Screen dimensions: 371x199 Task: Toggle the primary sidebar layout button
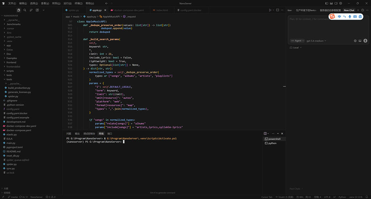point(327,3)
